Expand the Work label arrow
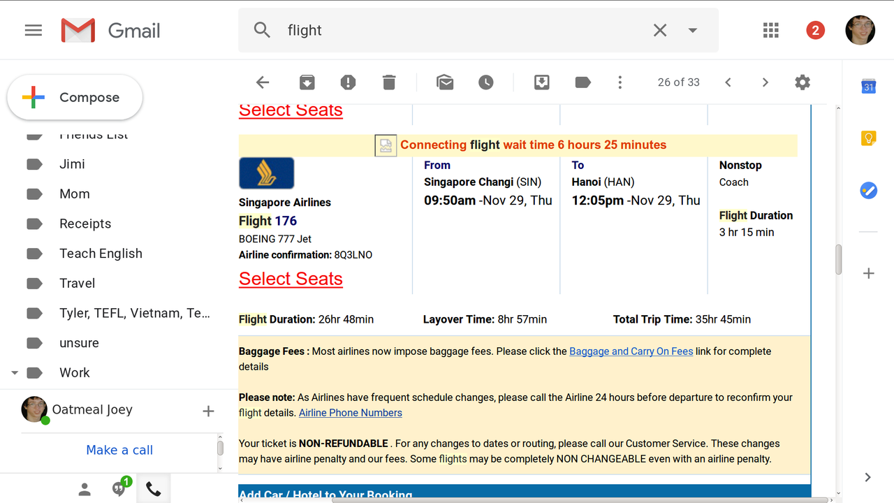Viewport: 894px width, 503px height. click(x=14, y=373)
